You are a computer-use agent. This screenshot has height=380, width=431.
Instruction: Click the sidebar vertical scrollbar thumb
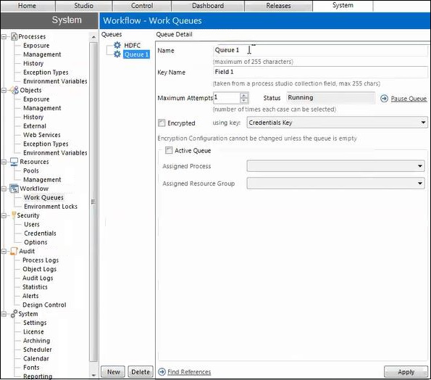(x=93, y=202)
